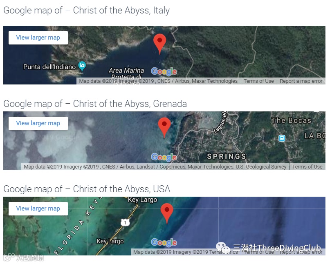
Task: Open larger map for Christ of the Abyss, USA
Action: click(x=38, y=209)
